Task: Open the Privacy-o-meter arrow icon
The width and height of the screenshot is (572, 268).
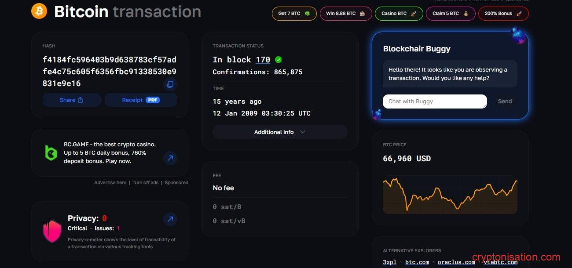Action: coord(170,219)
